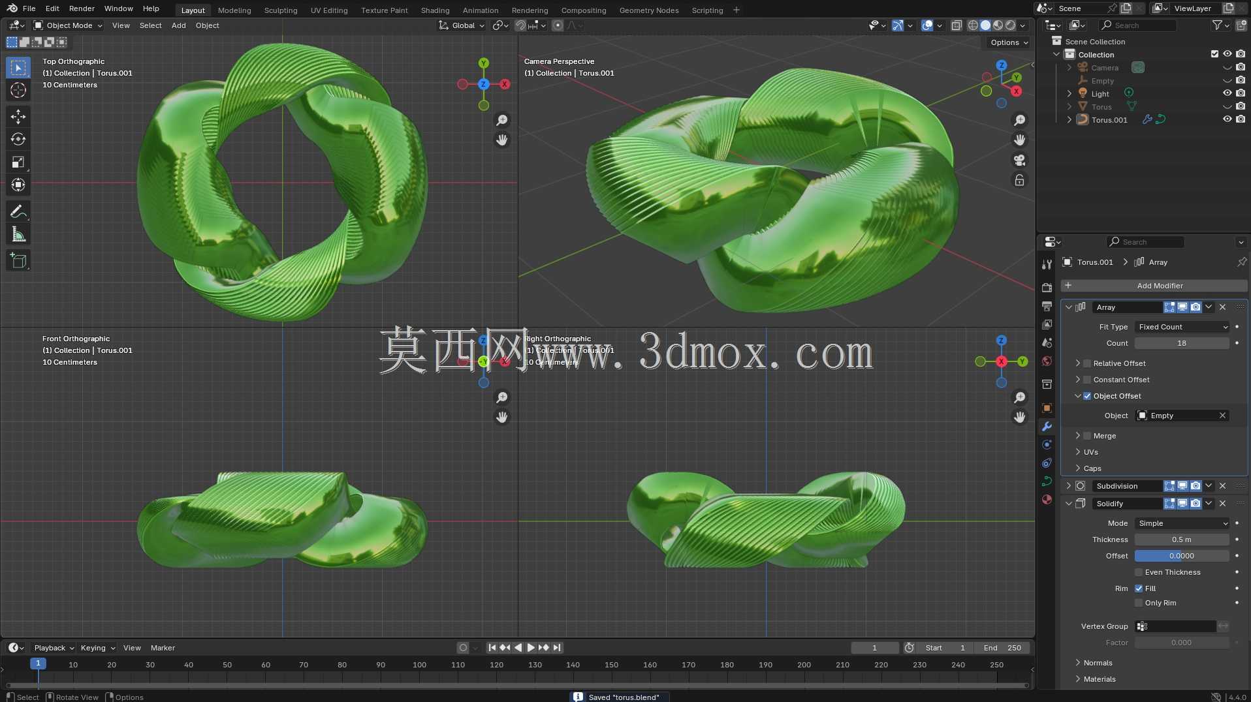Select the Measure tool

[18, 234]
